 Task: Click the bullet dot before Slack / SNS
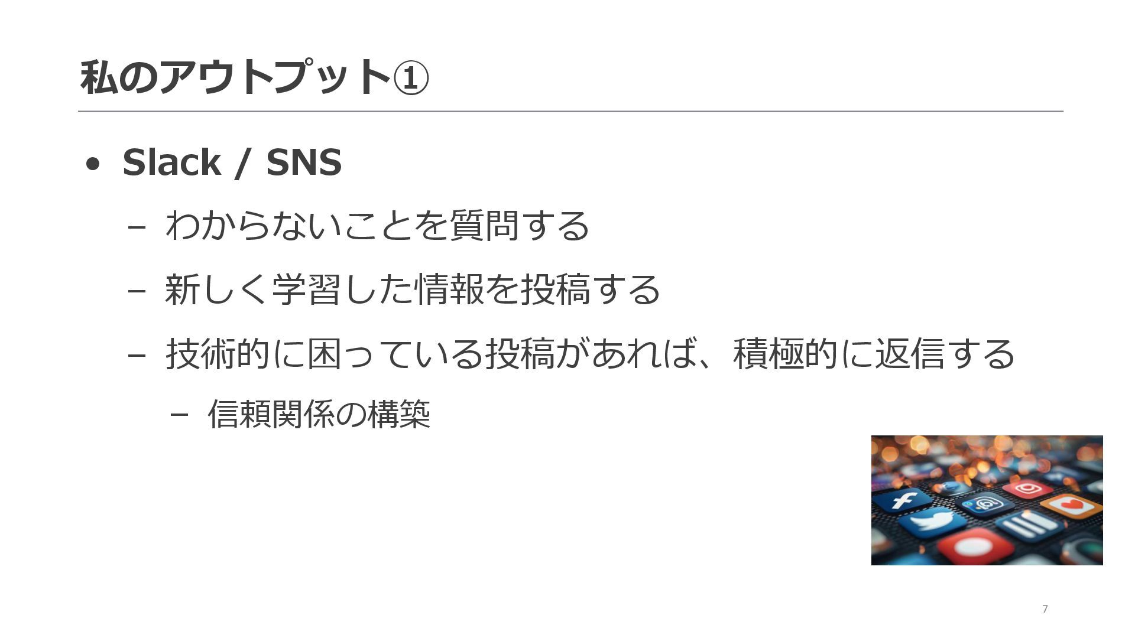click(93, 164)
